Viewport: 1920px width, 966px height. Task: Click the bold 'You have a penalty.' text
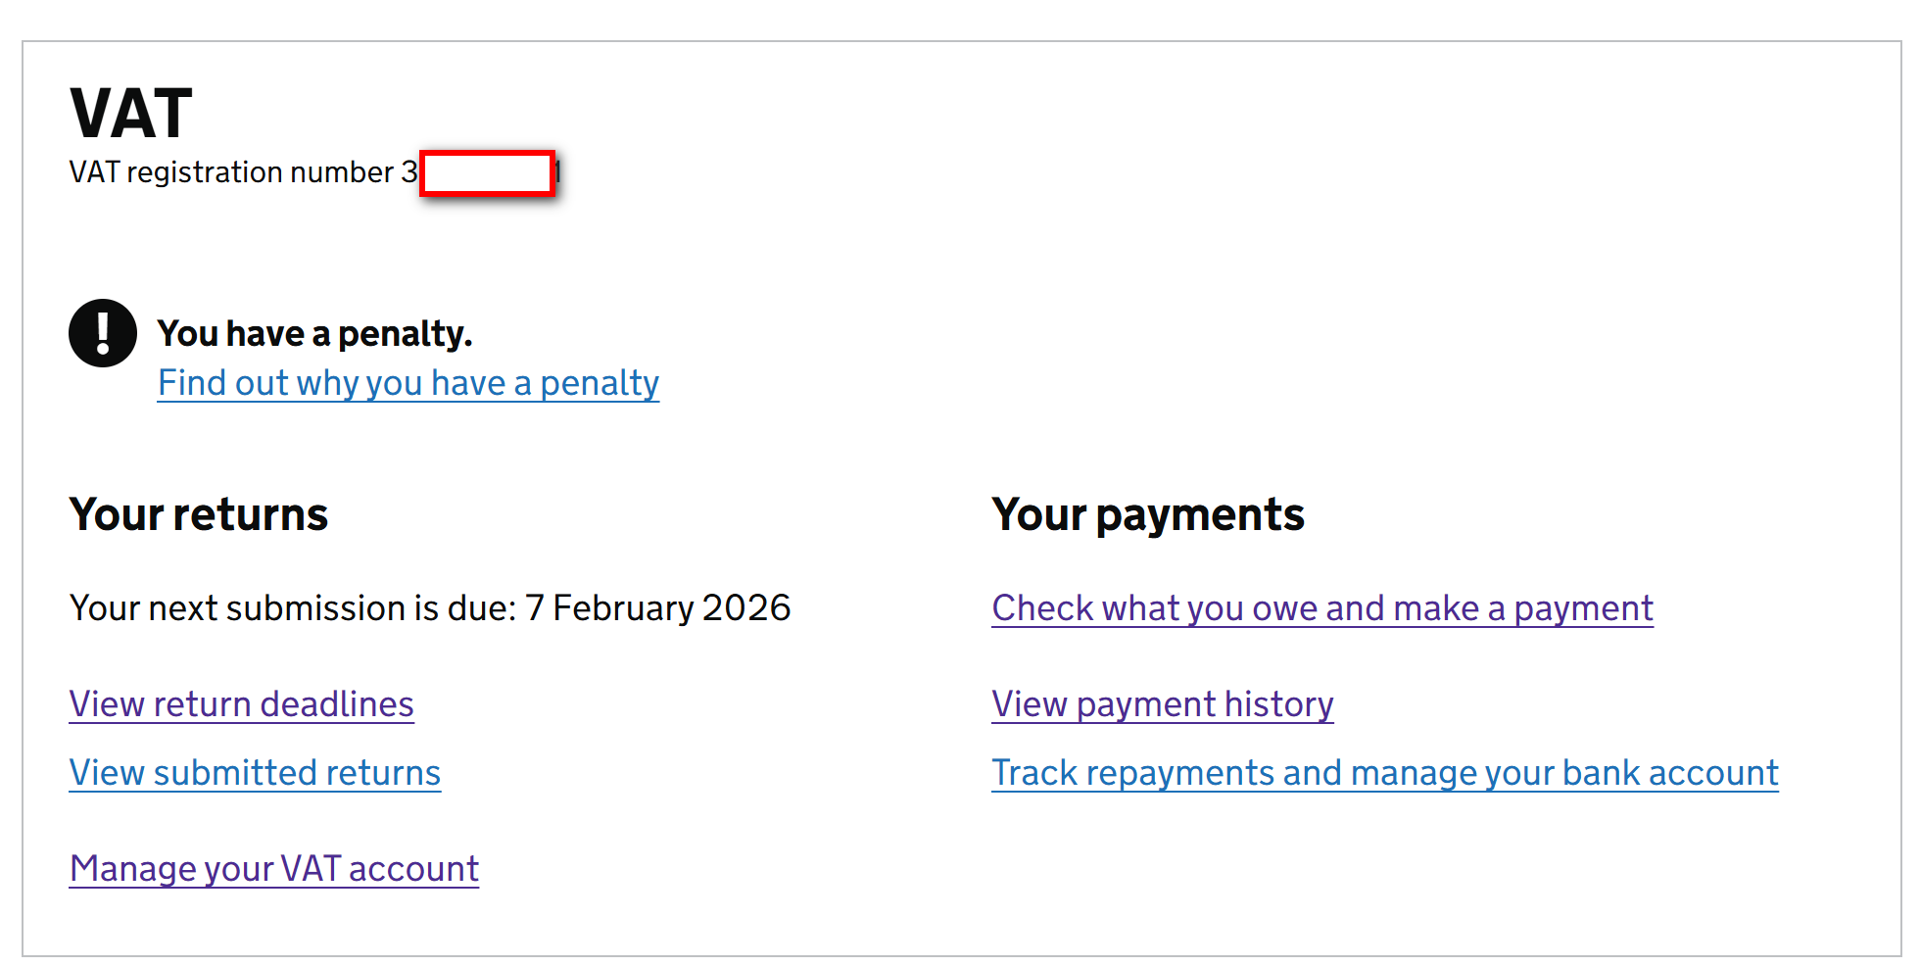point(314,334)
